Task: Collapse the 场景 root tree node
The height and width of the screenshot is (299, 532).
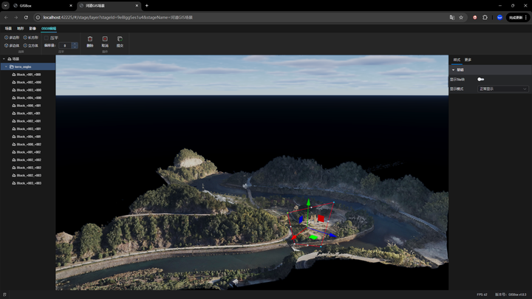Action: (x=4, y=59)
